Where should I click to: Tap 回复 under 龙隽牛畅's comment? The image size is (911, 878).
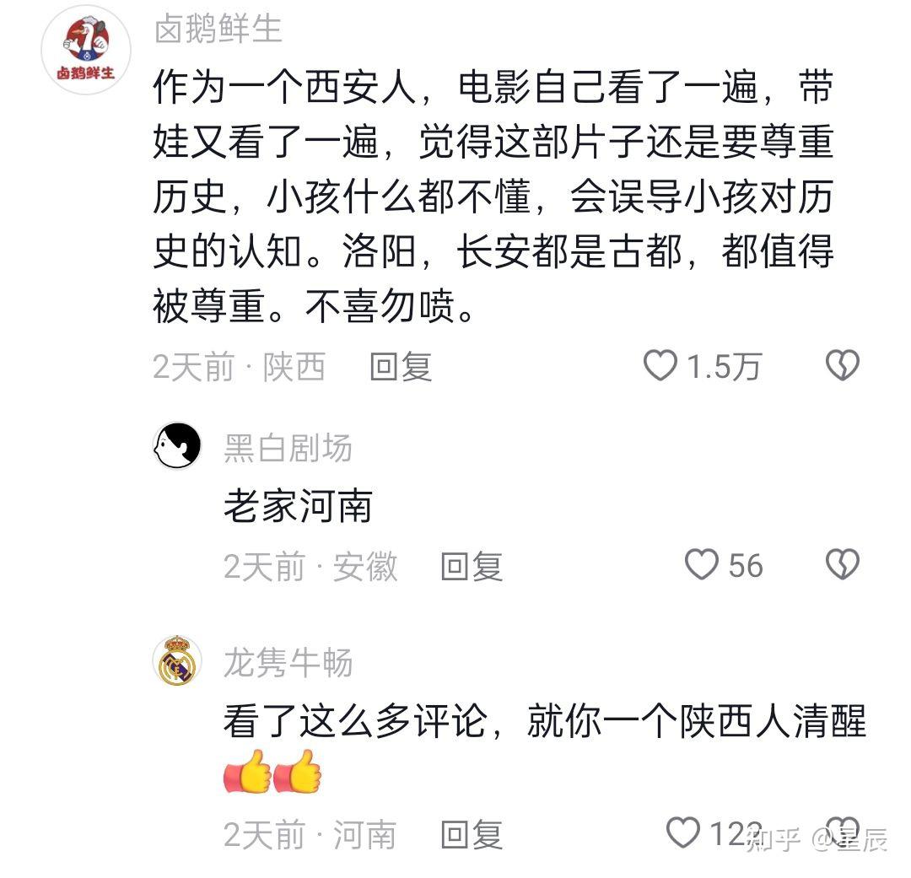472,835
